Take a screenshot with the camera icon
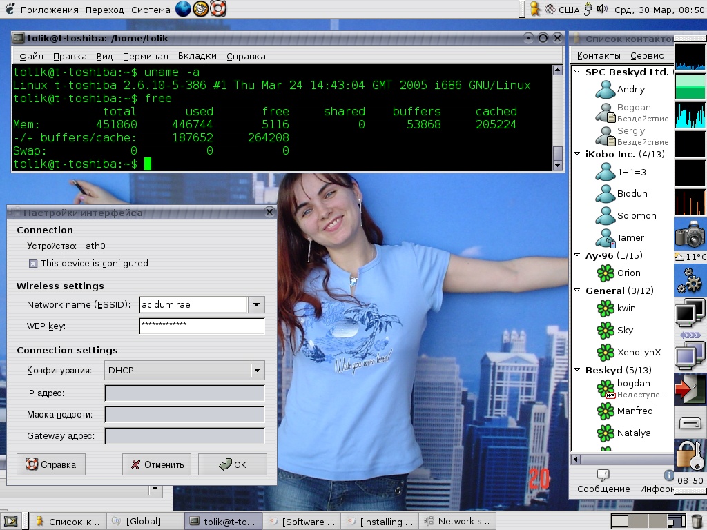The width and height of the screenshot is (707, 530). click(x=690, y=233)
